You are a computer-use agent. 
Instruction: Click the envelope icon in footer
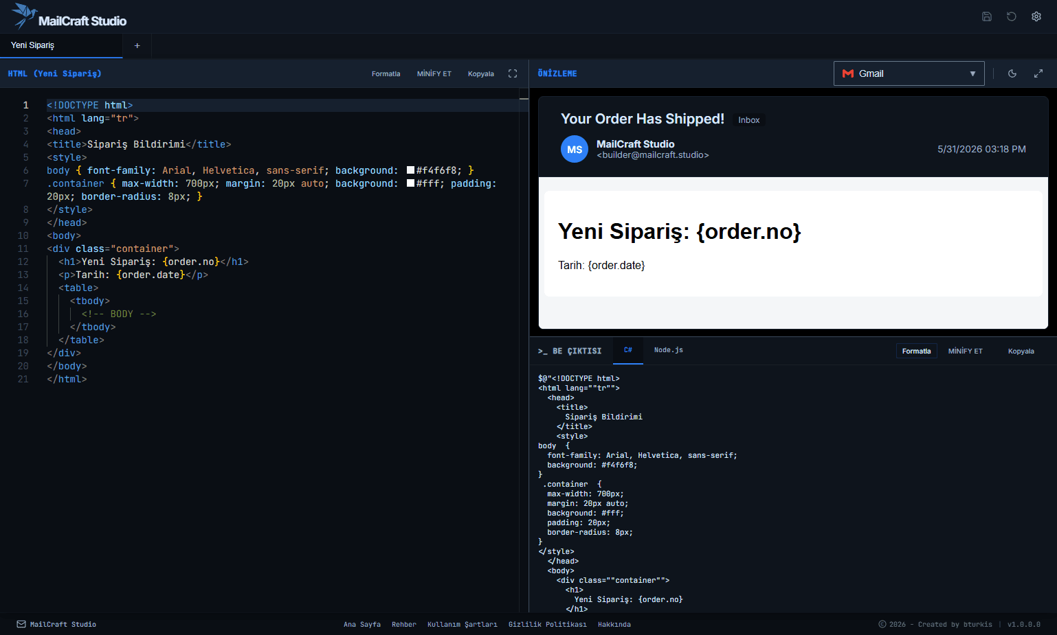[21, 624]
